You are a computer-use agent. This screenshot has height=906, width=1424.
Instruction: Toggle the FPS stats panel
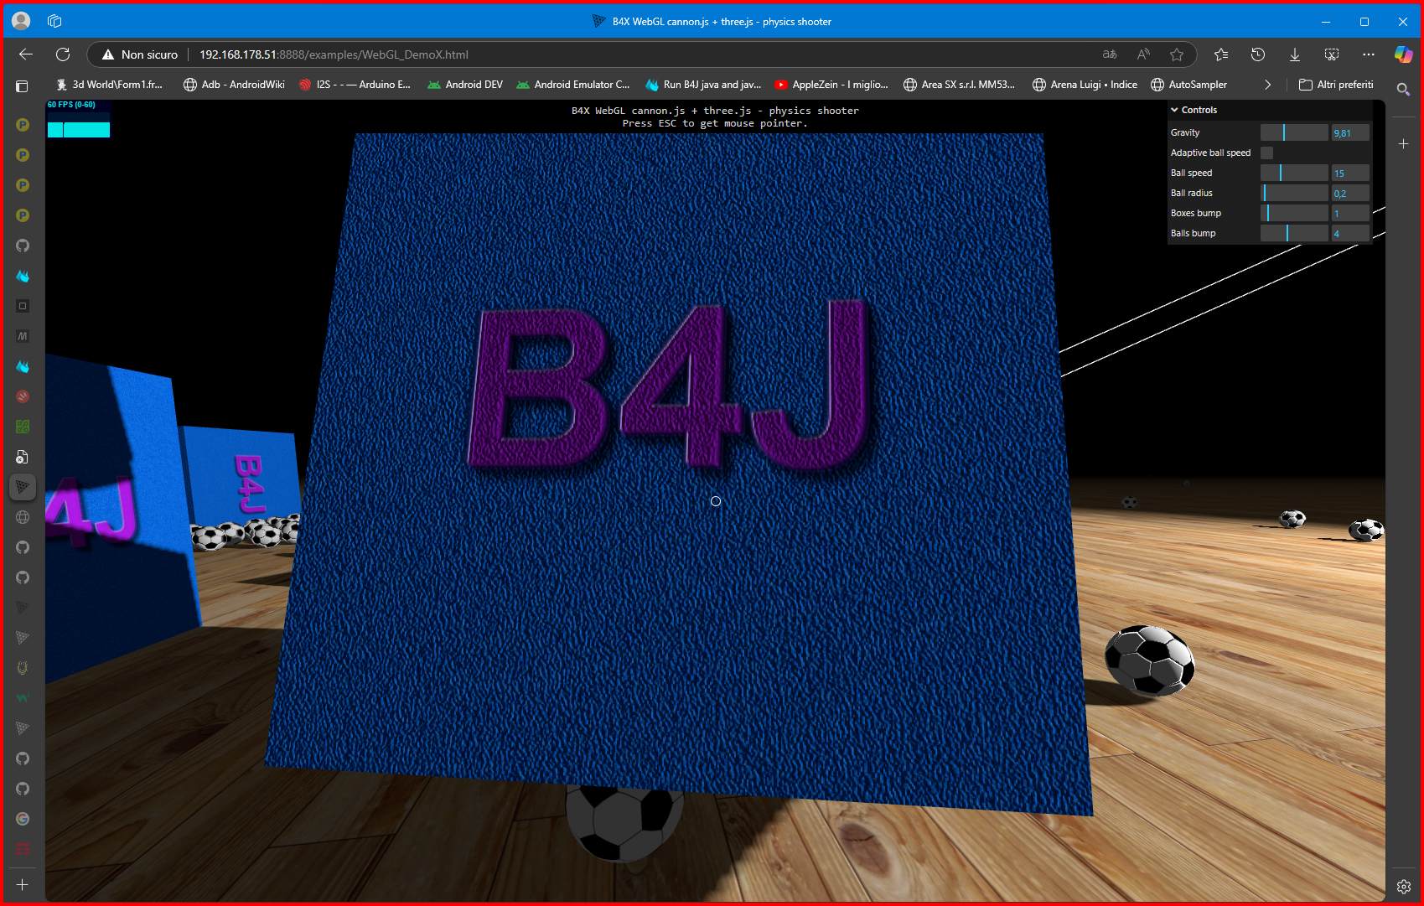pos(78,118)
